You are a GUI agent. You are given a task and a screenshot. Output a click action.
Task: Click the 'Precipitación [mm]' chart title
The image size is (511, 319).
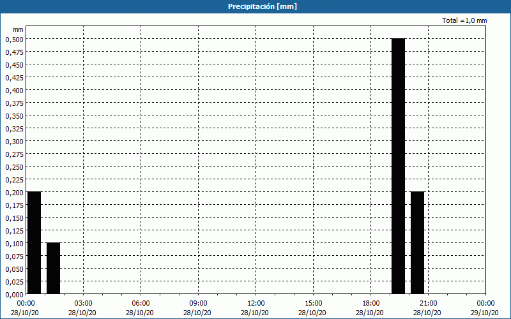[x=263, y=6]
